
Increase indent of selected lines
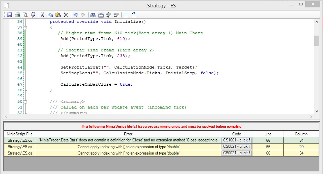pyautogui.click(x=116, y=15)
